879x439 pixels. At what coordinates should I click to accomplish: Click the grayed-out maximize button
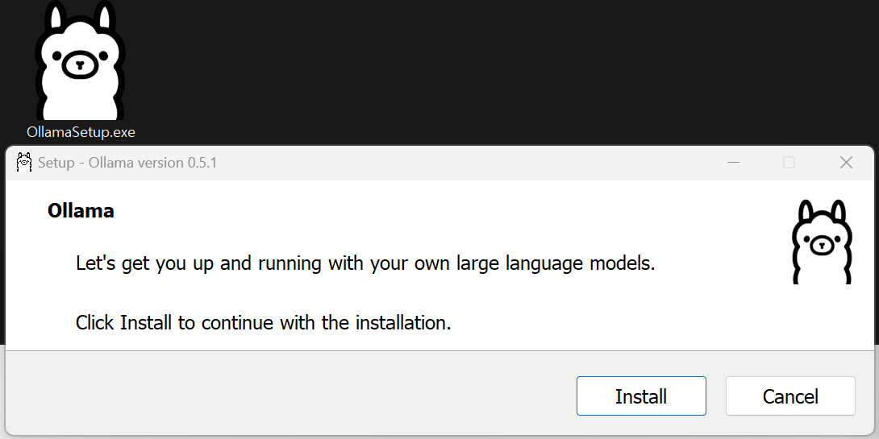pyautogui.click(x=789, y=162)
